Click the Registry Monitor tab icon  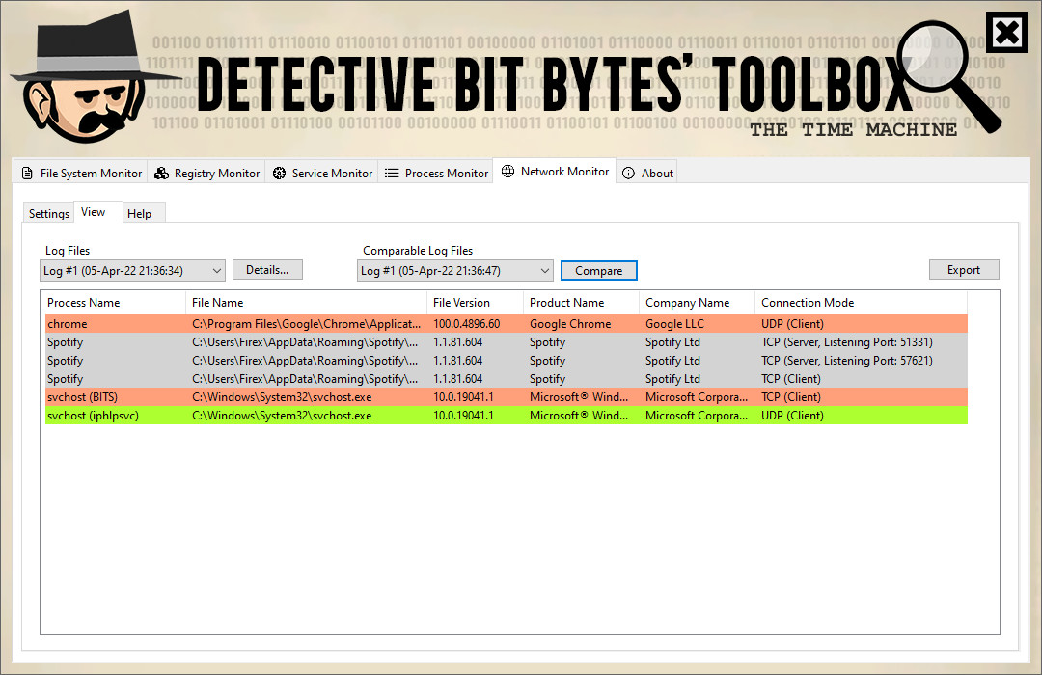[x=161, y=174]
